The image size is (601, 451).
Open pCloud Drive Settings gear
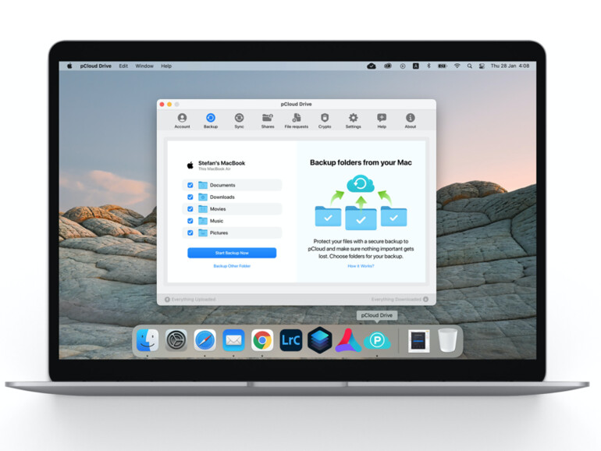pos(353,121)
